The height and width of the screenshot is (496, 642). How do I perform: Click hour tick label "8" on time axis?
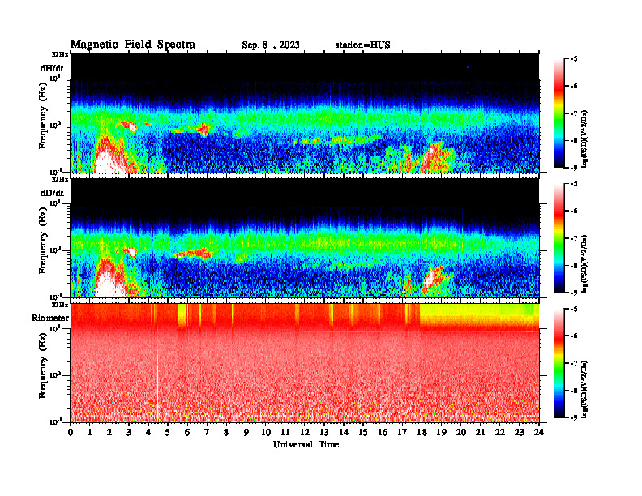coord(226,432)
